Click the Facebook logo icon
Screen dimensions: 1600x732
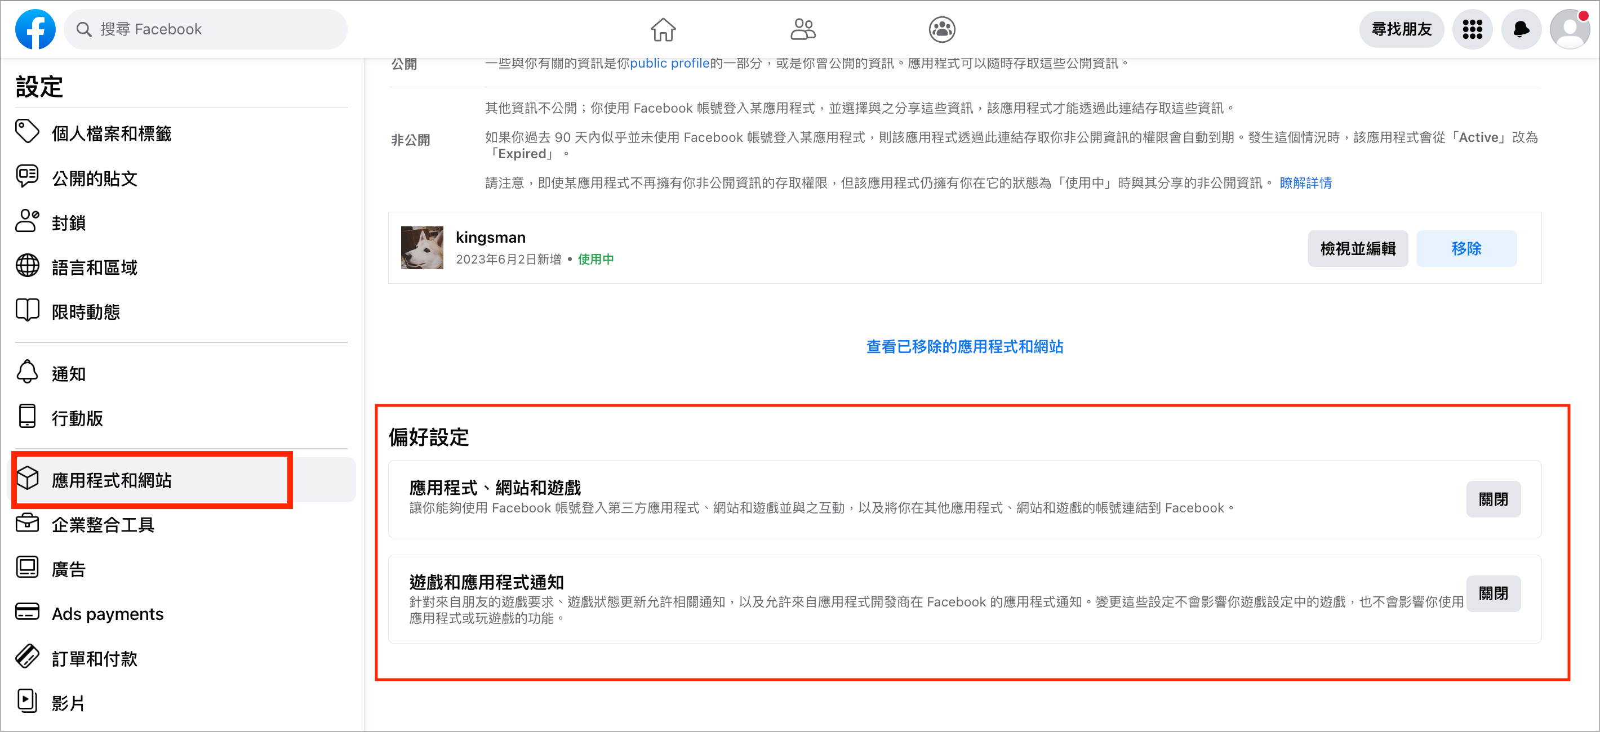tap(35, 29)
